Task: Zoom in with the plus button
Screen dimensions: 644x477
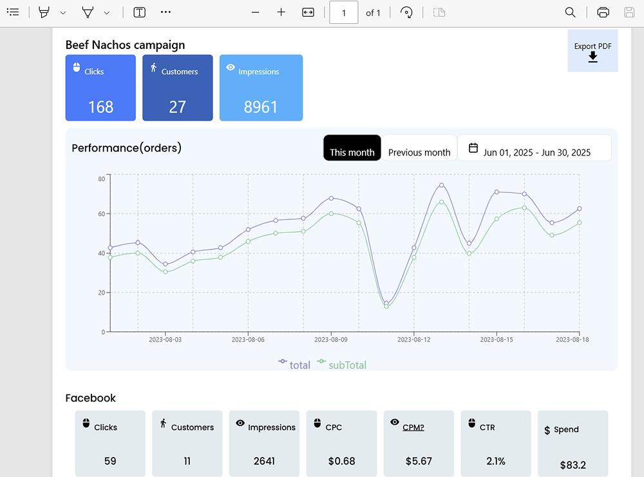Action: [x=281, y=12]
